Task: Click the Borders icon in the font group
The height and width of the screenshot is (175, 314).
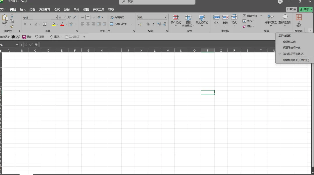Action: (x=45, y=24)
